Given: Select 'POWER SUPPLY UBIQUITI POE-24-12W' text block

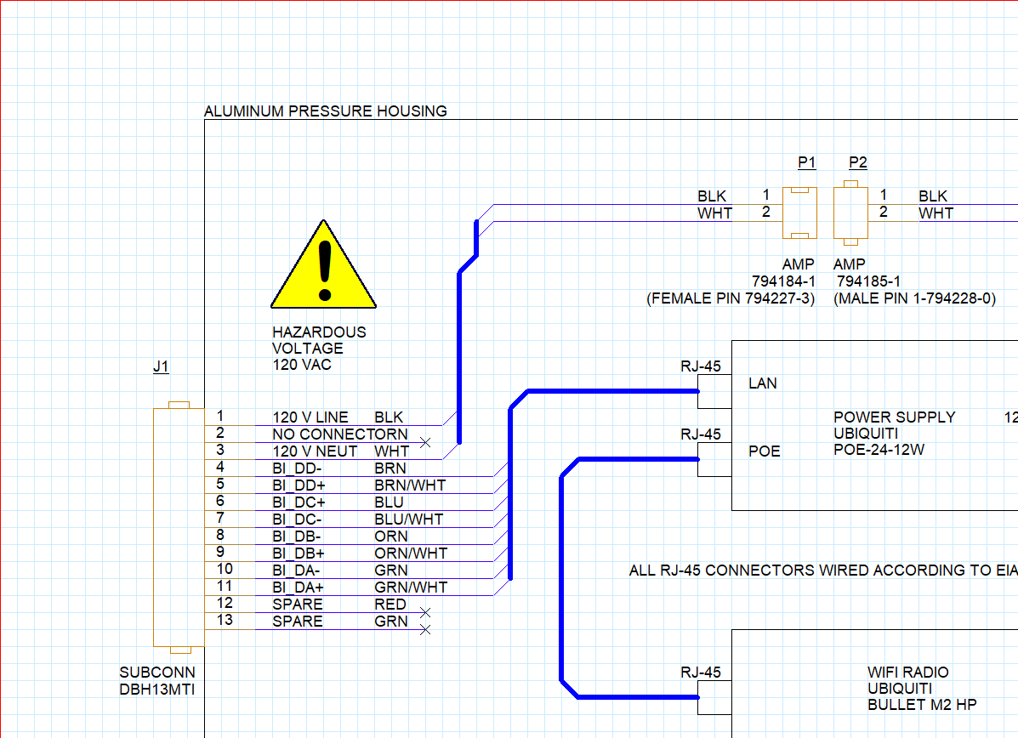Looking at the screenshot, I should tap(895, 434).
